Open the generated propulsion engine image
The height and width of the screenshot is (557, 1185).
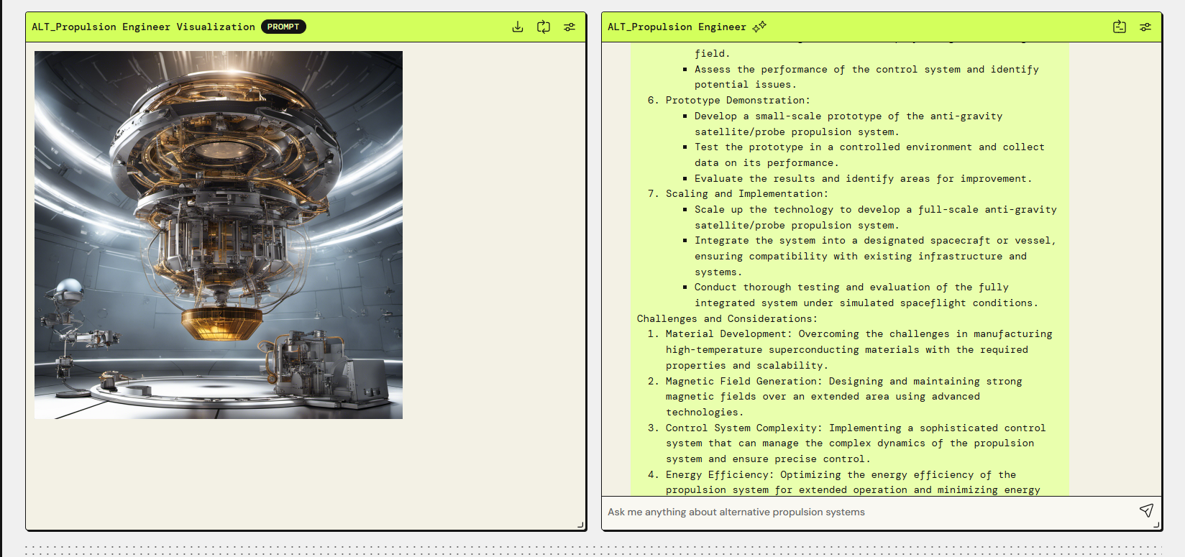pos(219,235)
